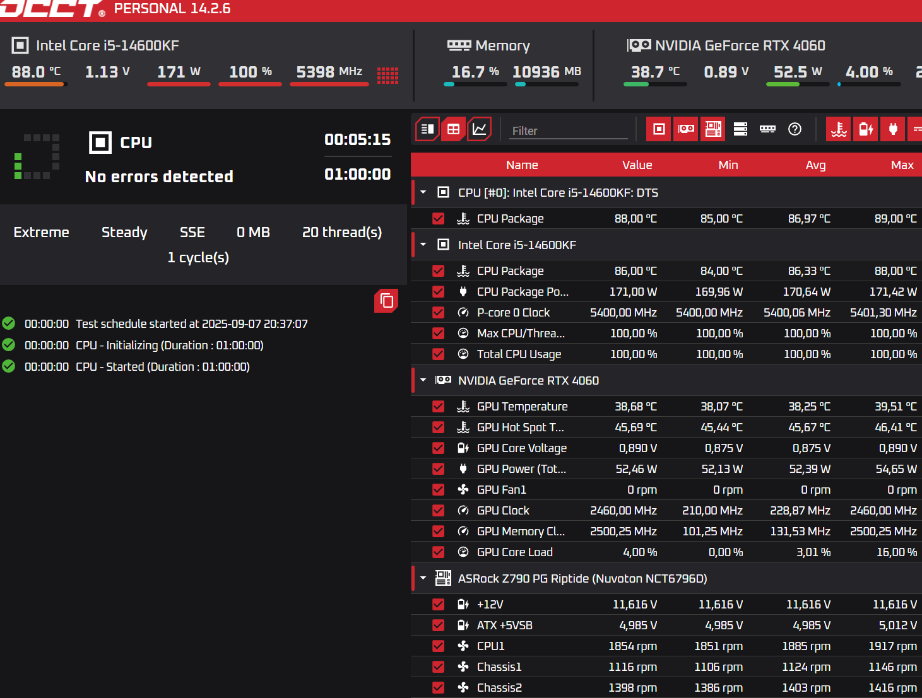922x698 pixels.
Task: Click the fan icon on the GPU Fan1 row
Action: pyautogui.click(x=463, y=489)
